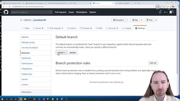
Task: Open Actions in settings sidebar
Action: [x=36, y=84]
